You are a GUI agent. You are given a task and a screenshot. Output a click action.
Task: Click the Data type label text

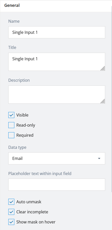click(17, 148)
